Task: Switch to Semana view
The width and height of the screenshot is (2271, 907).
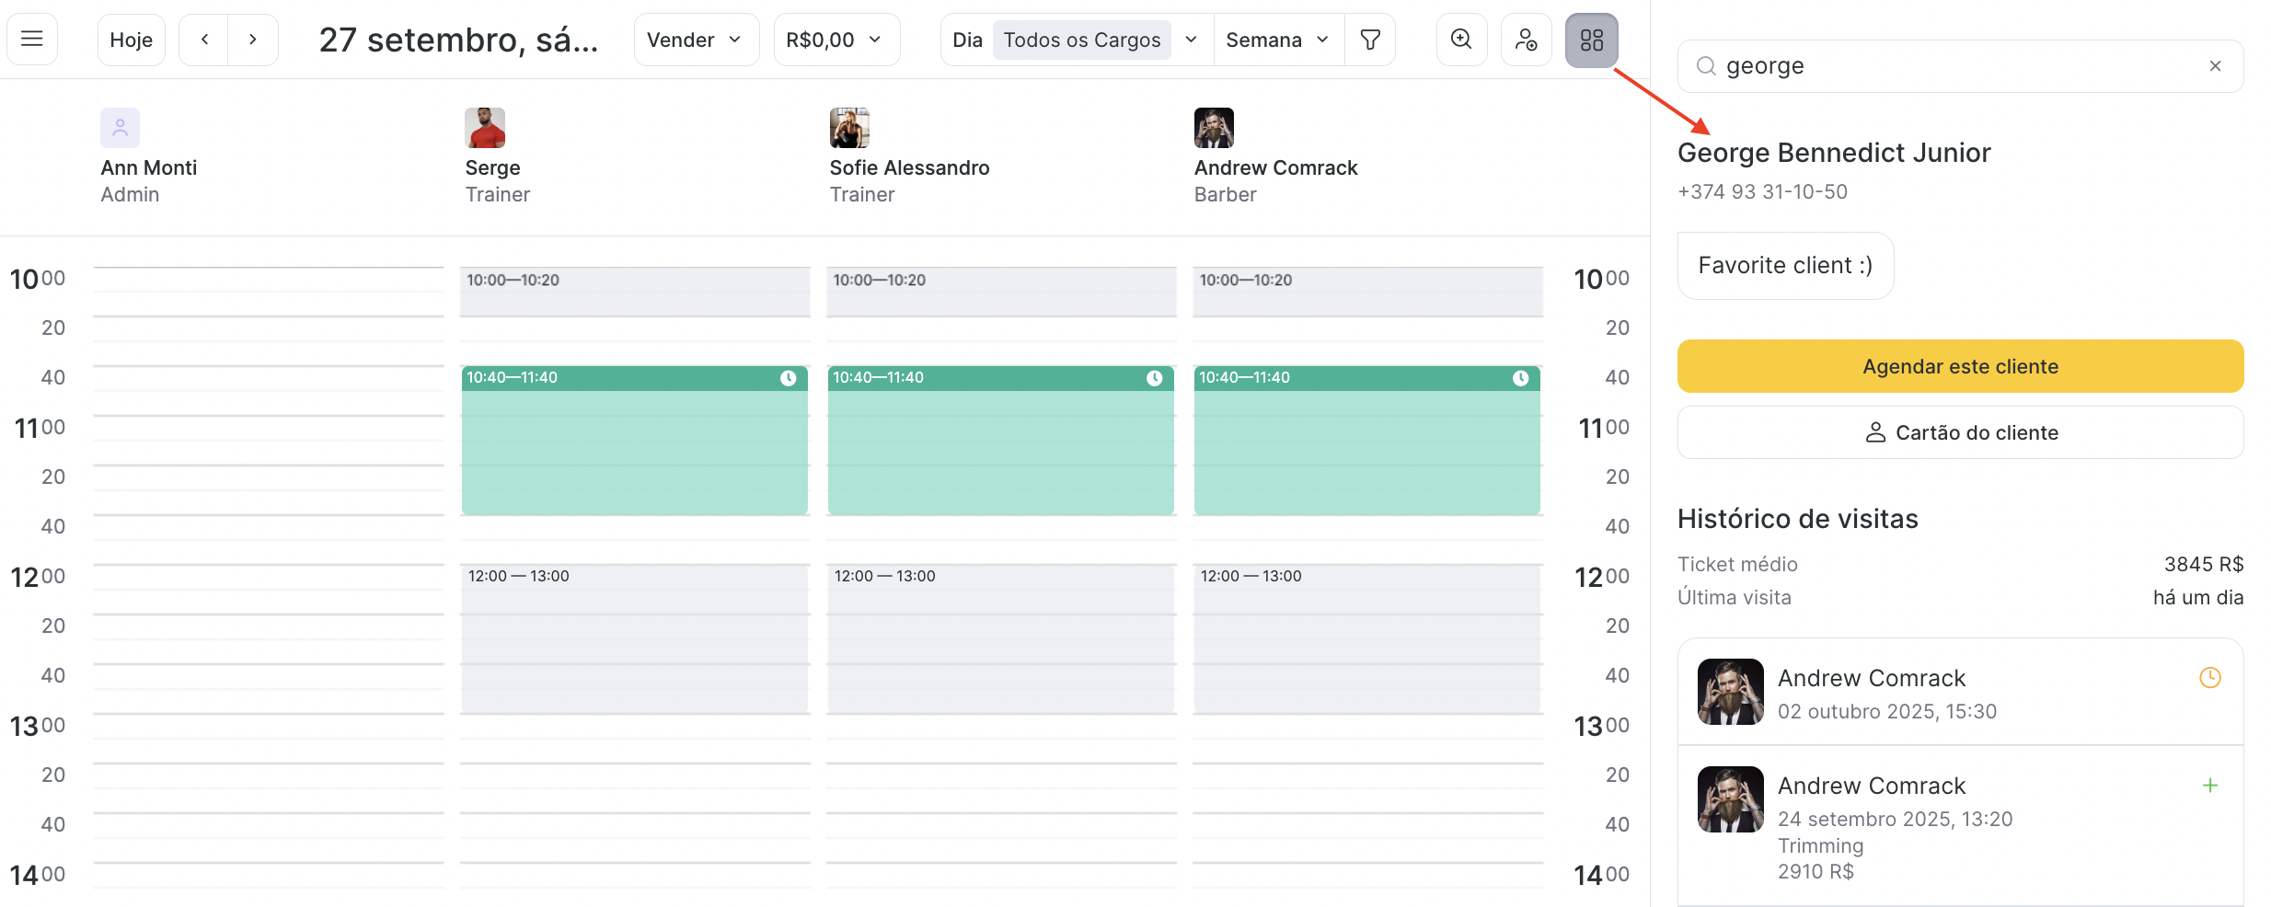Action: tap(1277, 40)
